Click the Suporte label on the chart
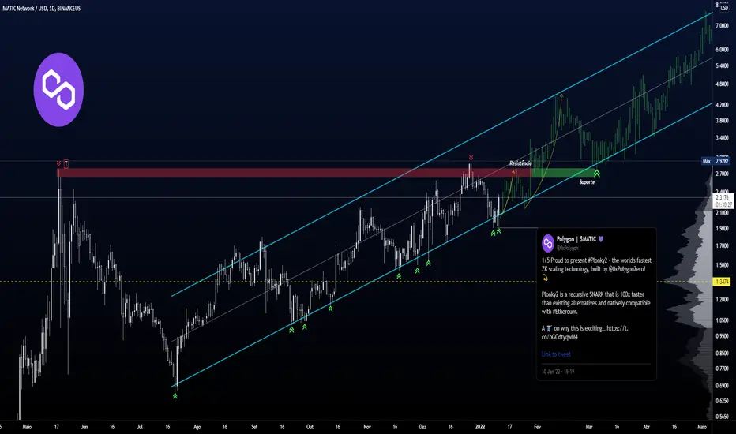The height and width of the screenshot is (434, 736). pyautogui.click(x=587, y=182)
